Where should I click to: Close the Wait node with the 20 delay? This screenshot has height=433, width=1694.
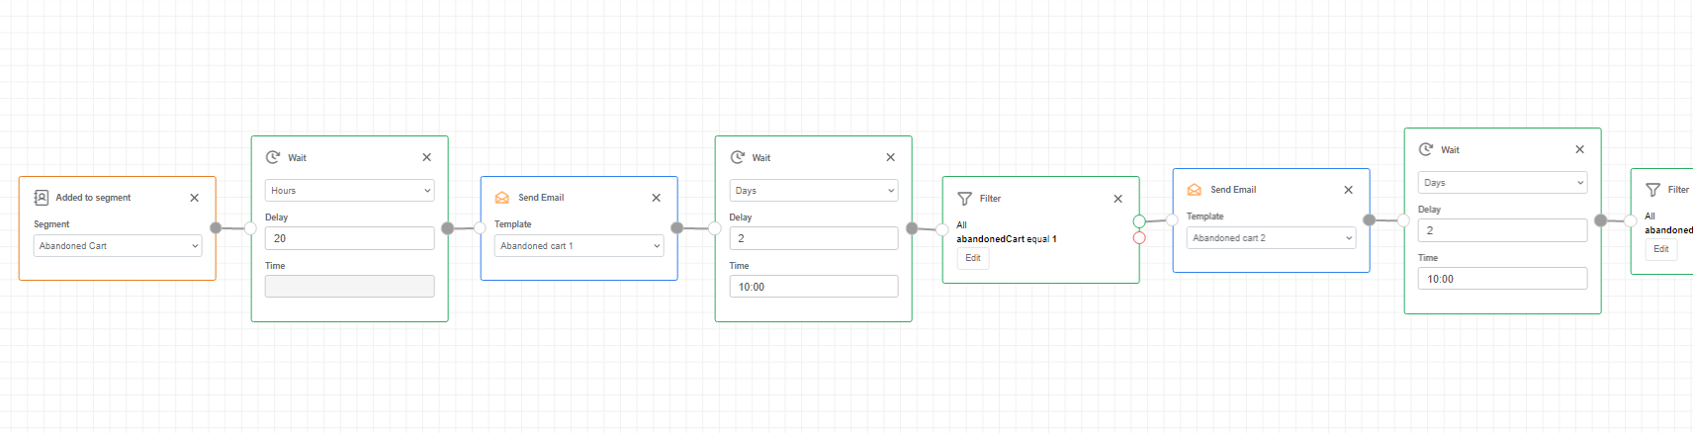(427, 157)
